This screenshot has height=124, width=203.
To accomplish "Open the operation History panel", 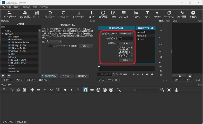I will (182, 14).
